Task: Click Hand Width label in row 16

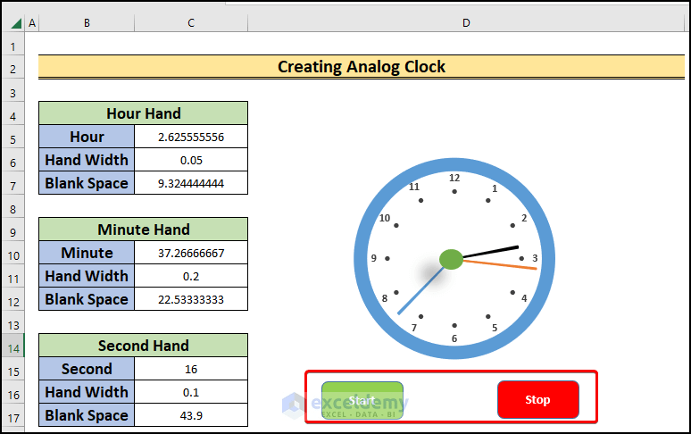Action: click(x=87, y=392)
